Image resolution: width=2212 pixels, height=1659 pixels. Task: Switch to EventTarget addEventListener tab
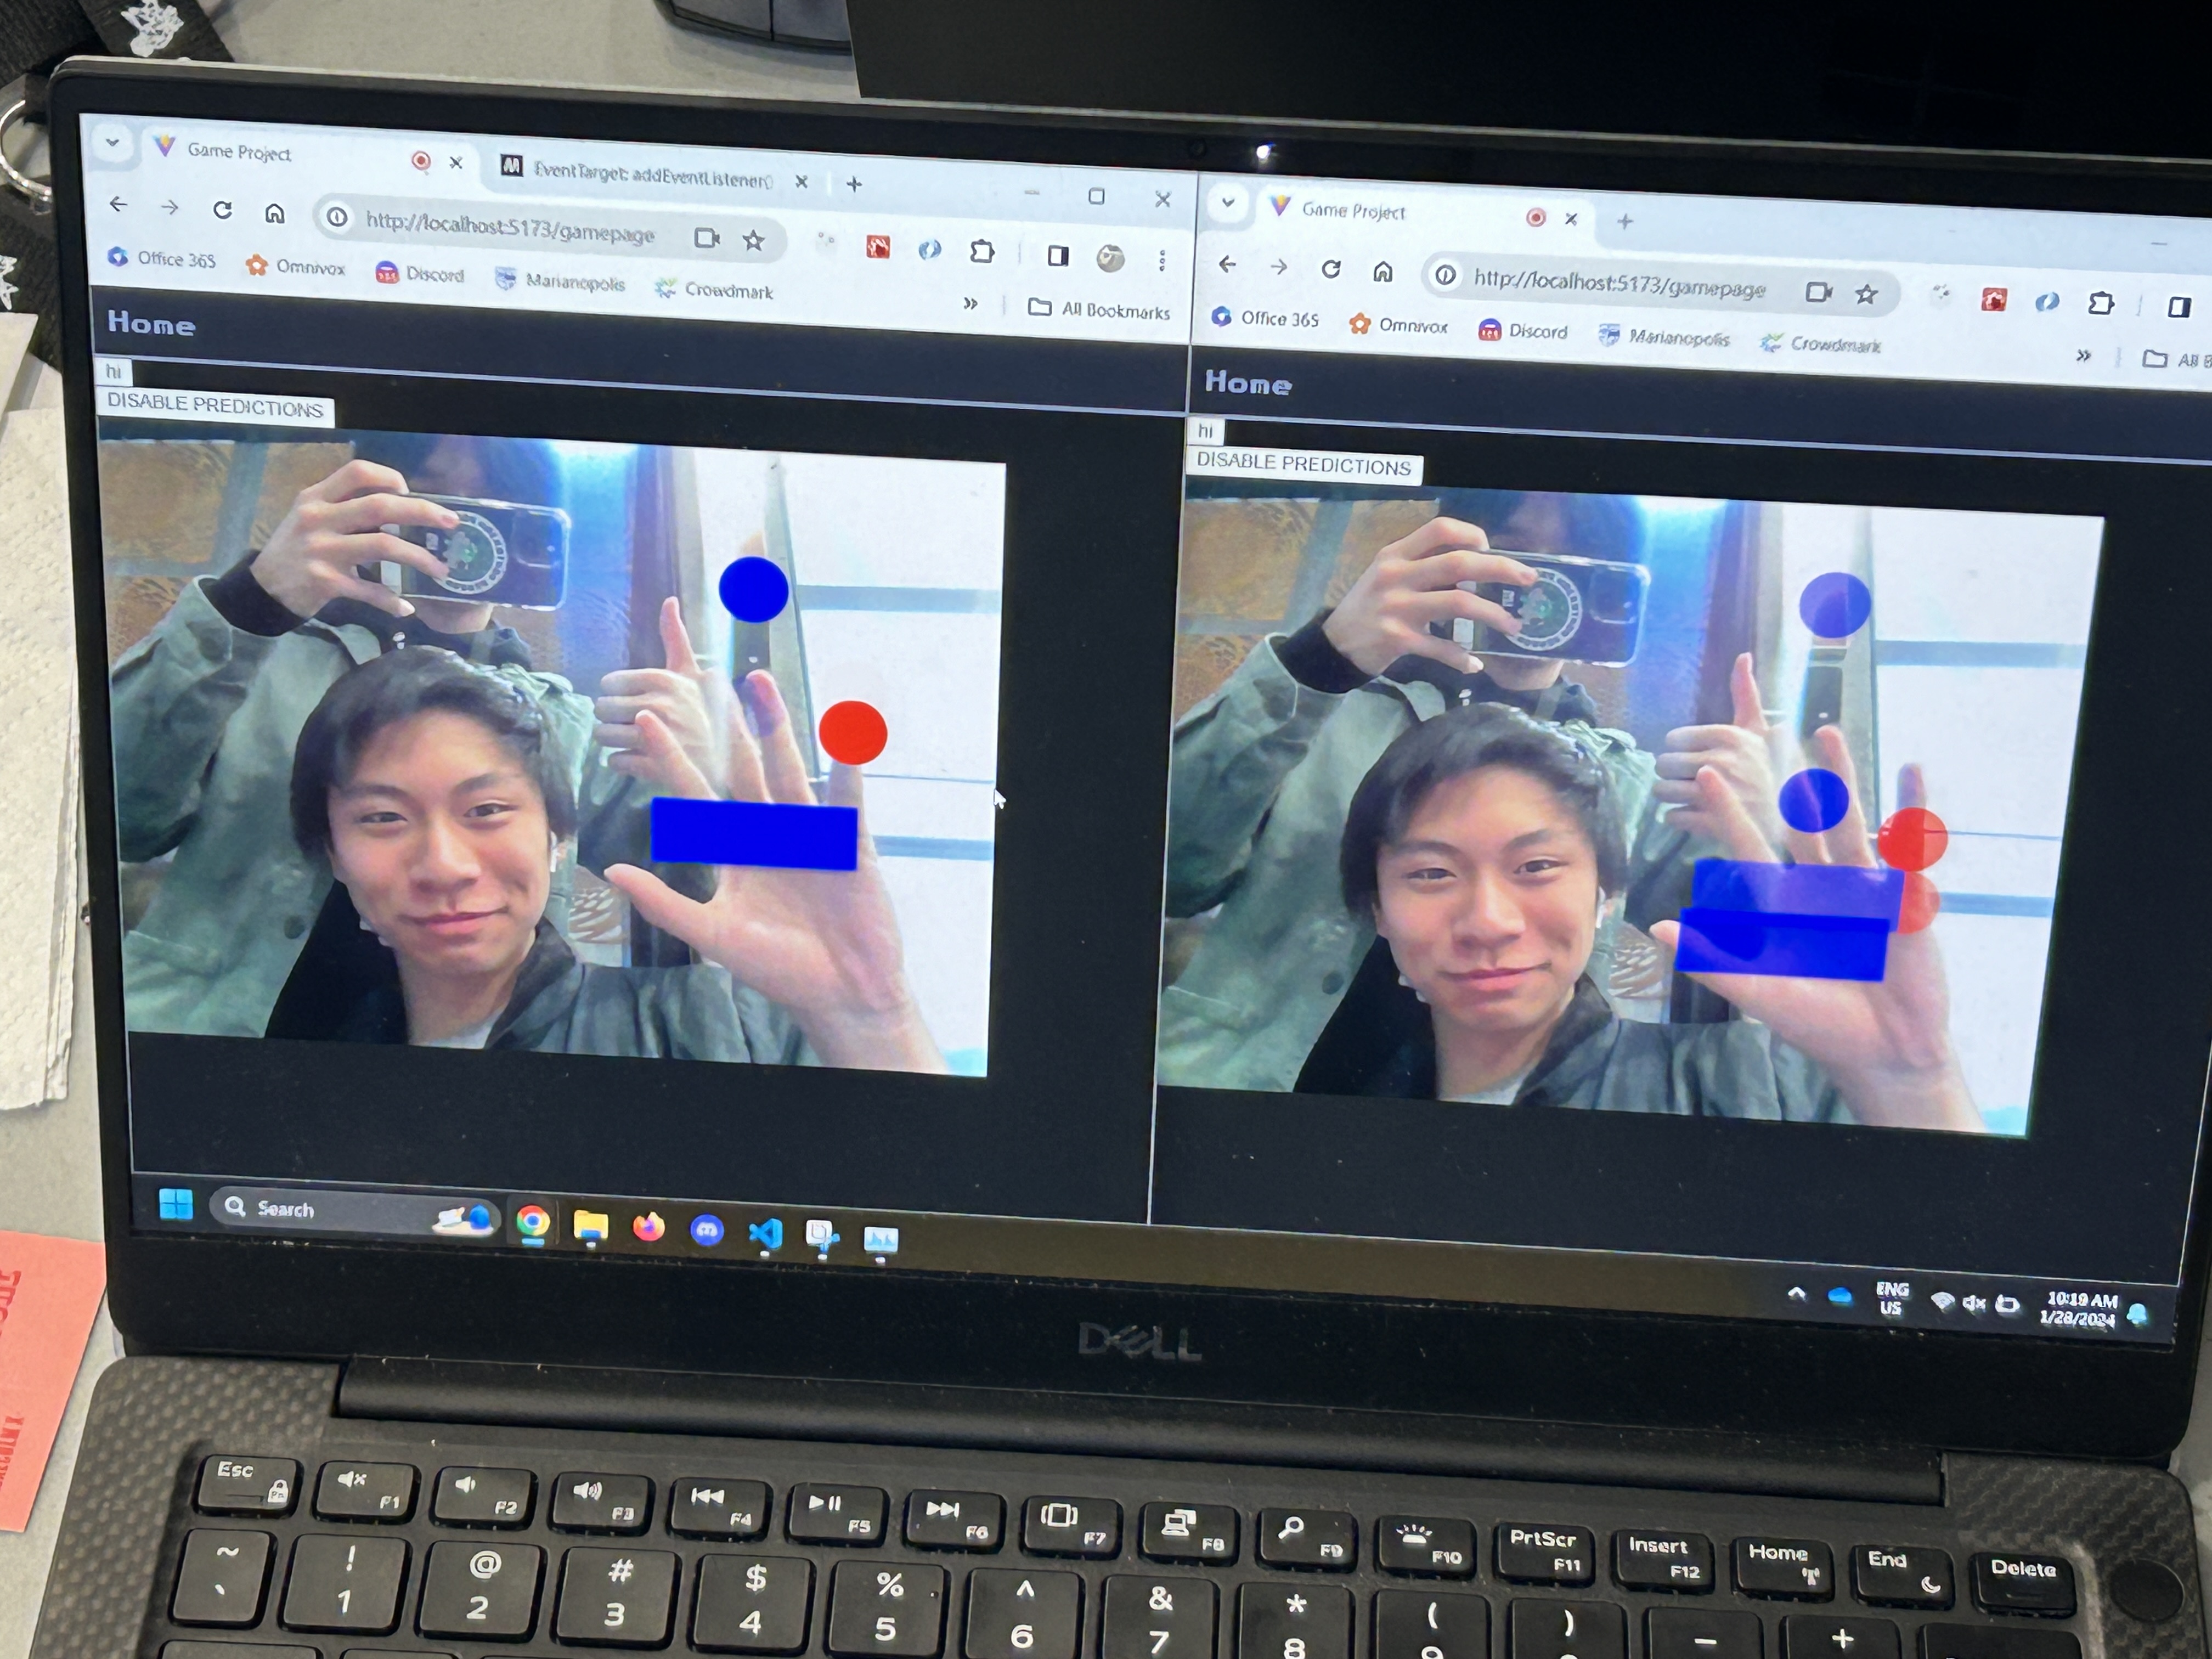pos(650,176)
